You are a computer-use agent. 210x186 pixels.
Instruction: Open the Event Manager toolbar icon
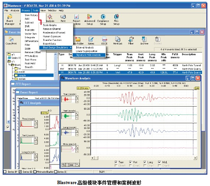tap(9, 20)
